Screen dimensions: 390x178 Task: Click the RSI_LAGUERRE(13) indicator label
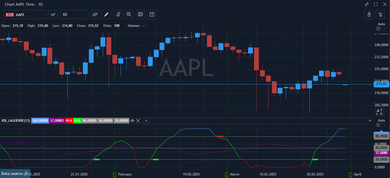[16, 121]
